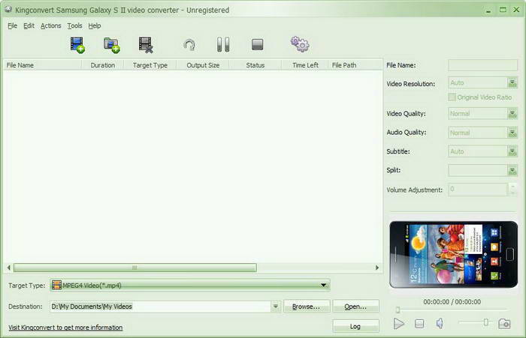Open the Actions menu
526x338 pixels.
(50, 25)
